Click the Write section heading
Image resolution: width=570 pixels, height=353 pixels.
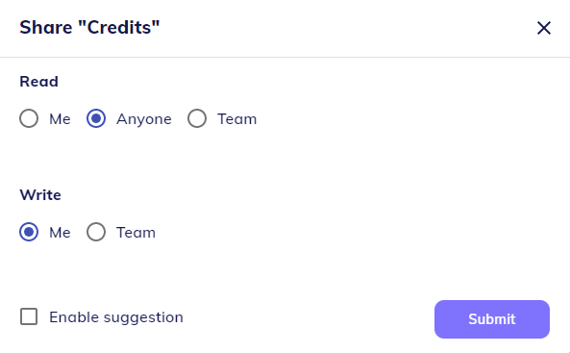(40, 195)
